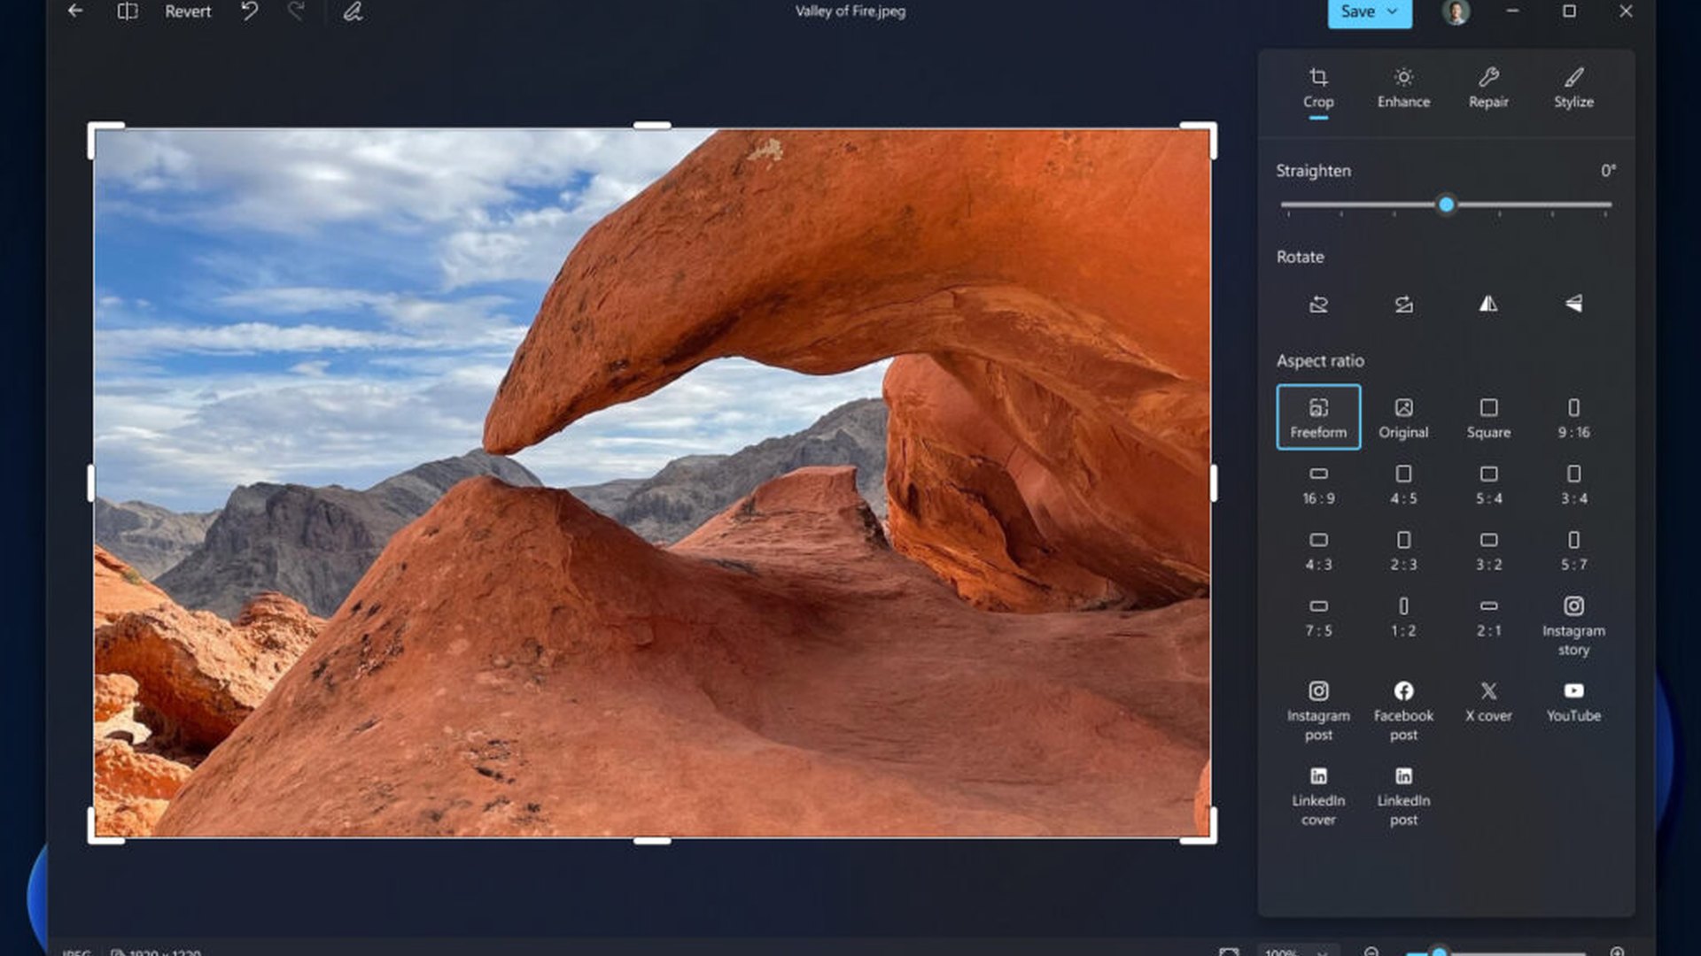Select Square aspect ratio

[x=1488, y=418]
